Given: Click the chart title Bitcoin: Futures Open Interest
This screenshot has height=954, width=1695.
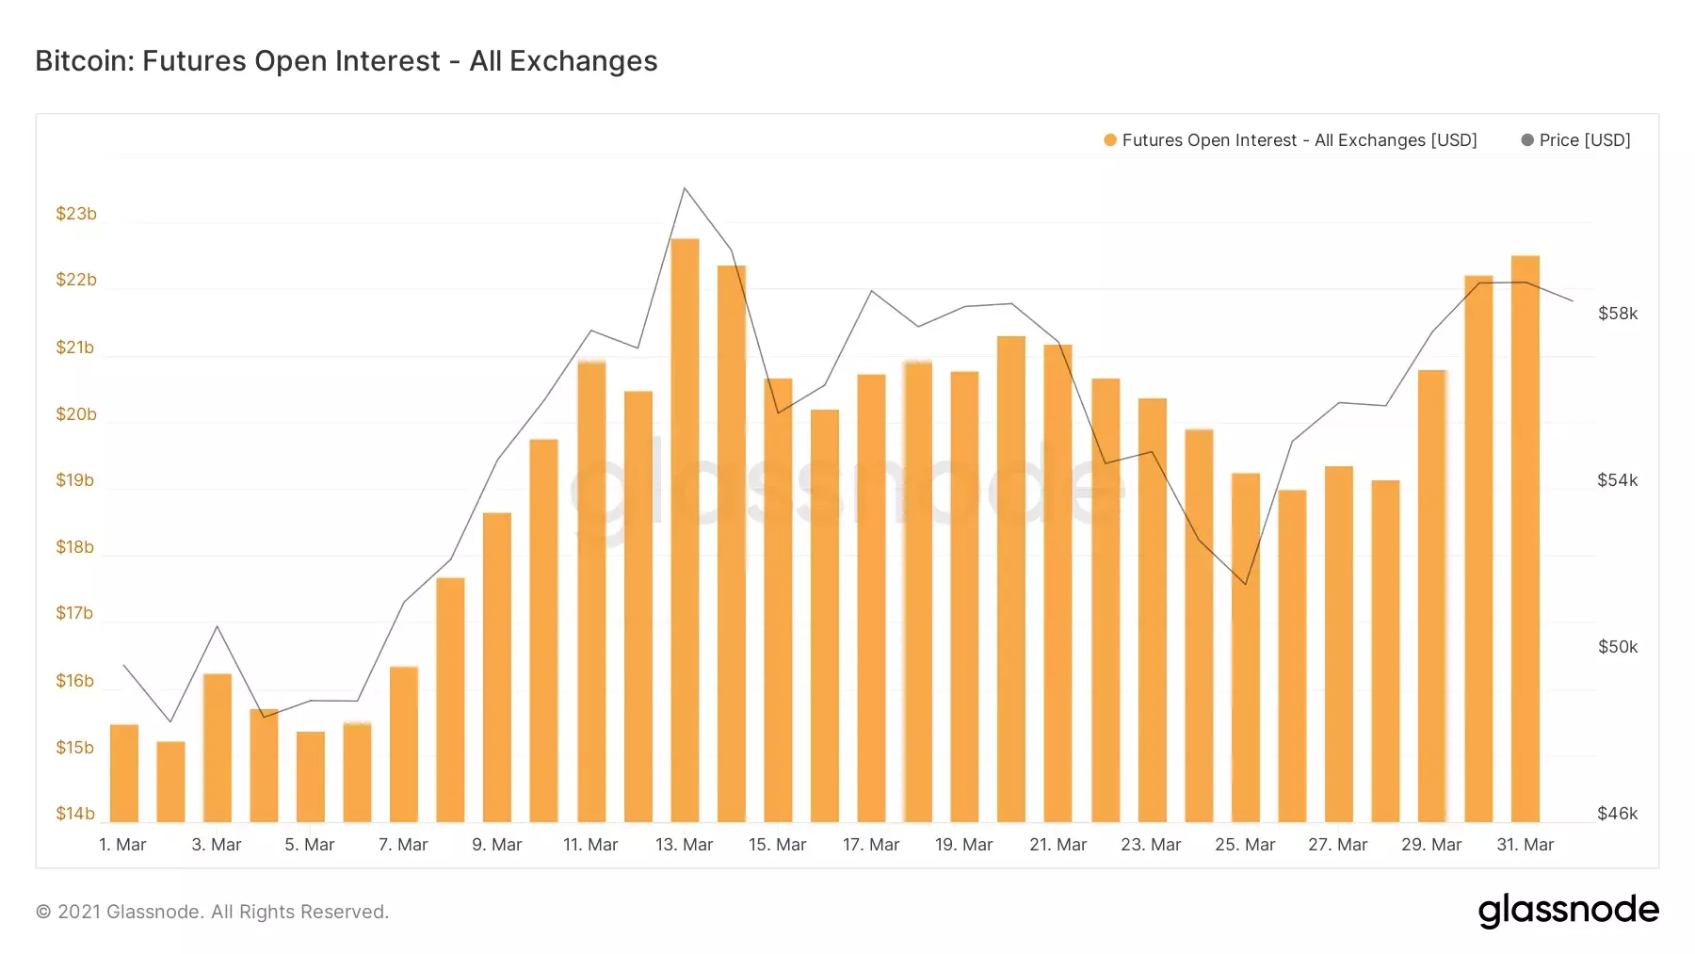Looking at the screenshot, I should pos(347,60).
